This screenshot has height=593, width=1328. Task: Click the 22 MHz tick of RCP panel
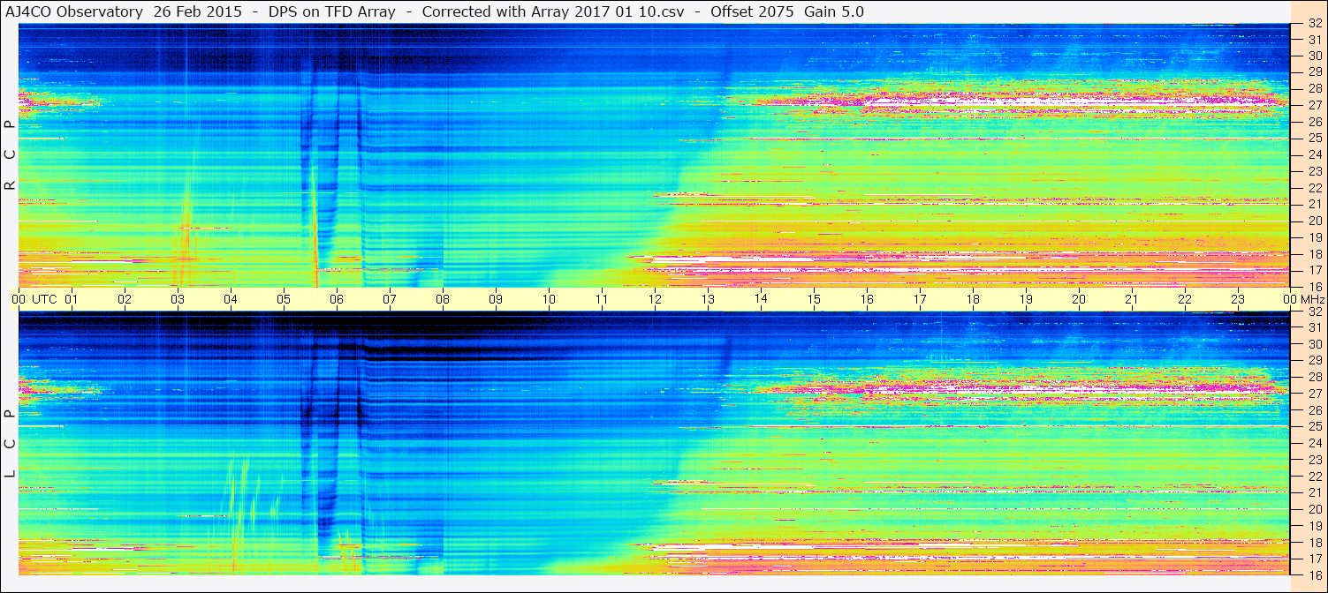coord(1315,188)
